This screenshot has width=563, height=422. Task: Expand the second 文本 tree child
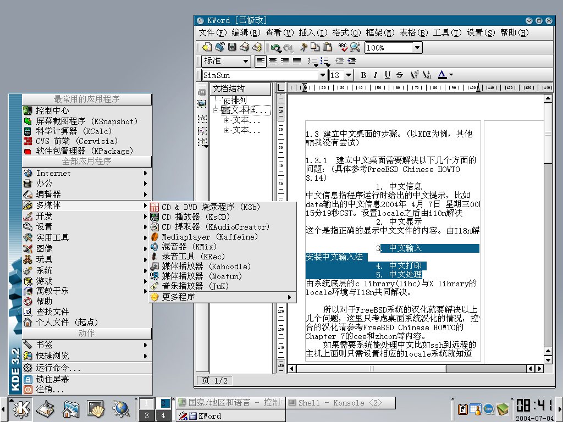pos(227,130)
